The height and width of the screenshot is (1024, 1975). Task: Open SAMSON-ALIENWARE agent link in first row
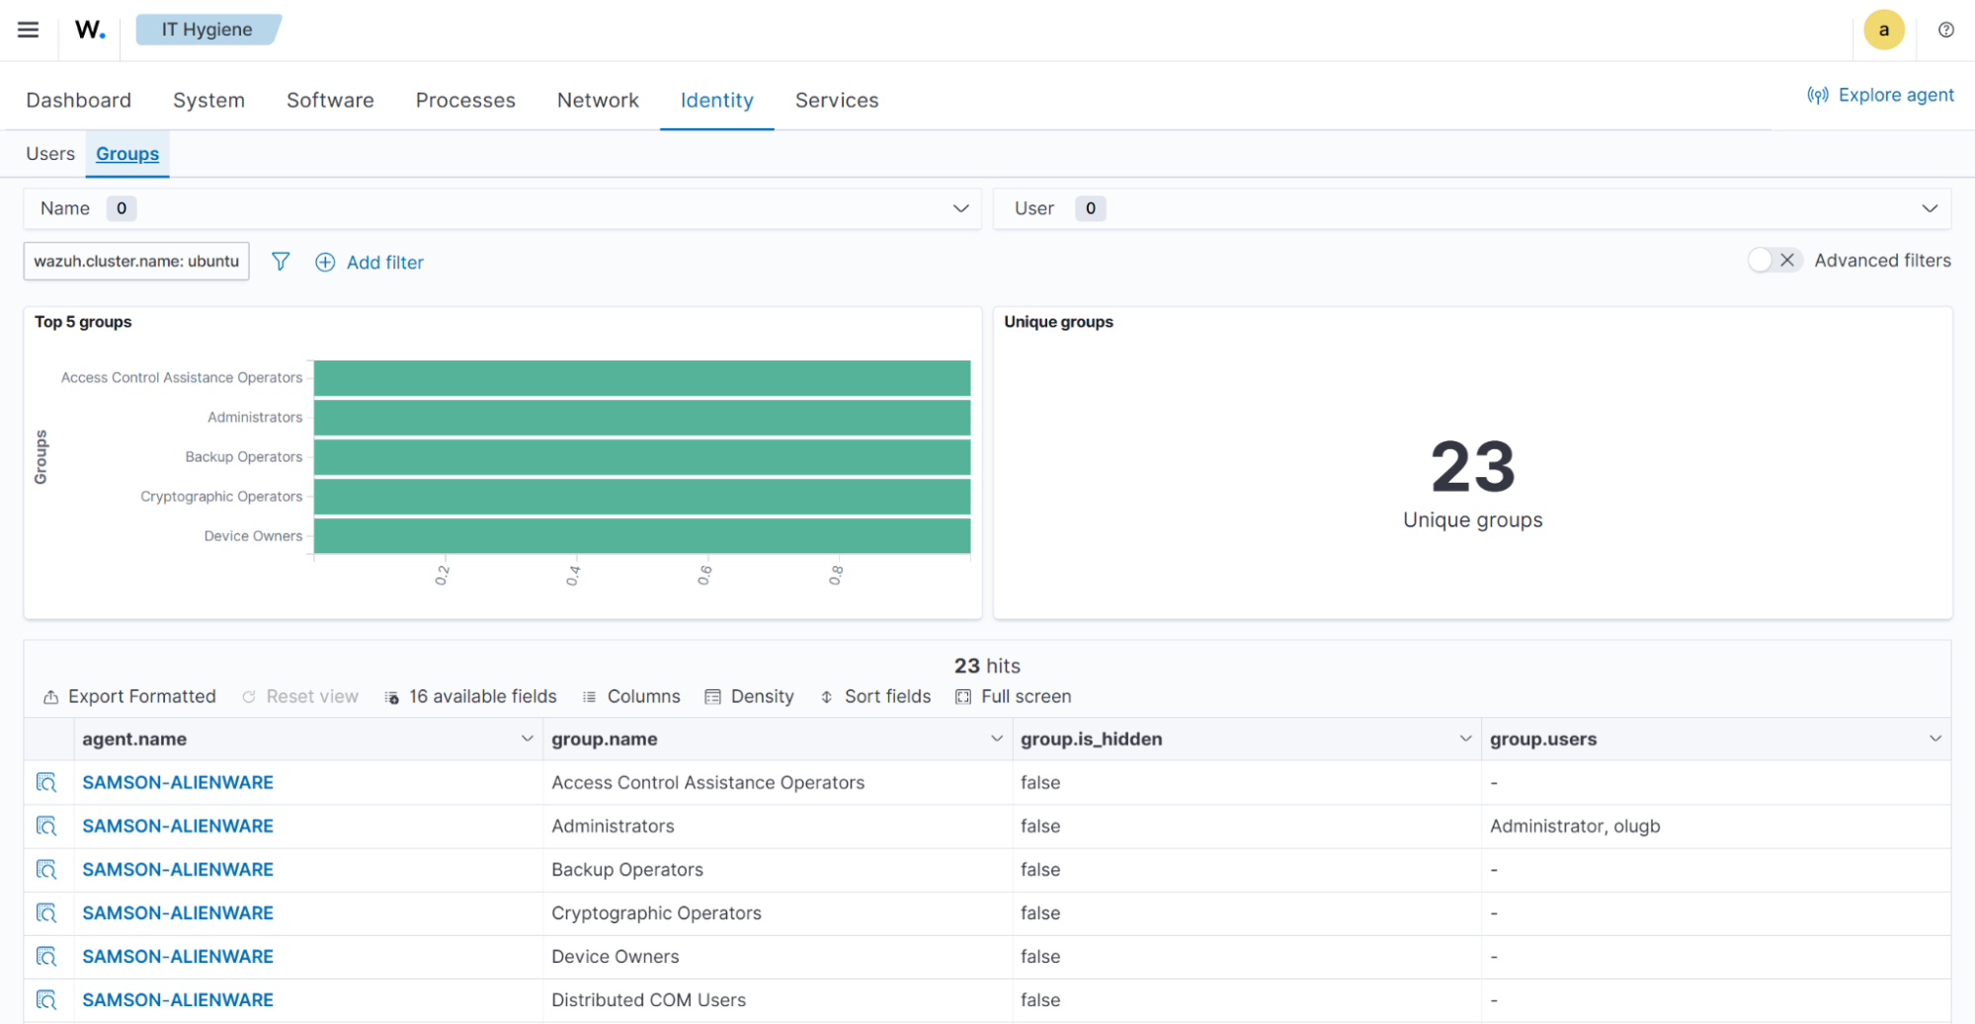pos(178,782)
